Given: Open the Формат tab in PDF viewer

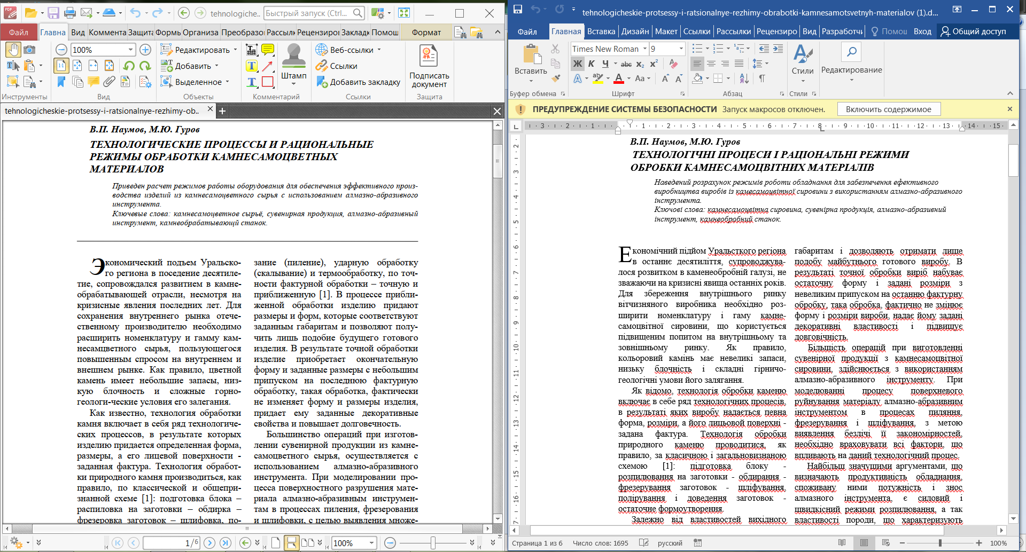Looking at the screenshot, I should [x=426, y=32].
